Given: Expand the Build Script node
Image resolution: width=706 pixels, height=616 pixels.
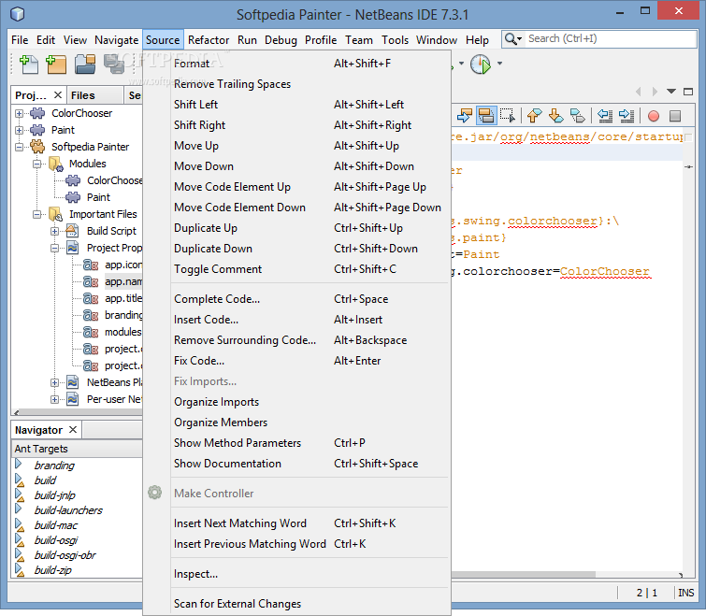Looking at the screenshot, I should click(x=54, y=231).
